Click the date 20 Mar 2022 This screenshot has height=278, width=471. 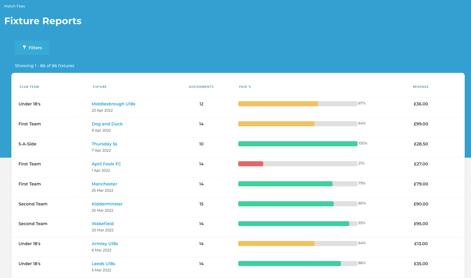pyautogui.click(x=103, y=230)
